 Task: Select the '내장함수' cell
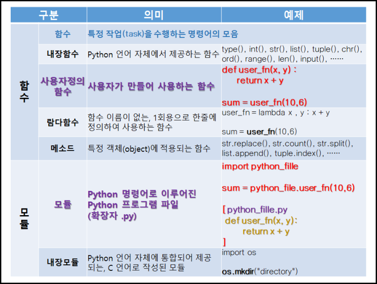click(x=63, y=54)
